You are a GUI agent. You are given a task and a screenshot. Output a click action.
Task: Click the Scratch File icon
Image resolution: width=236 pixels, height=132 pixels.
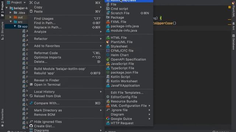108,13
